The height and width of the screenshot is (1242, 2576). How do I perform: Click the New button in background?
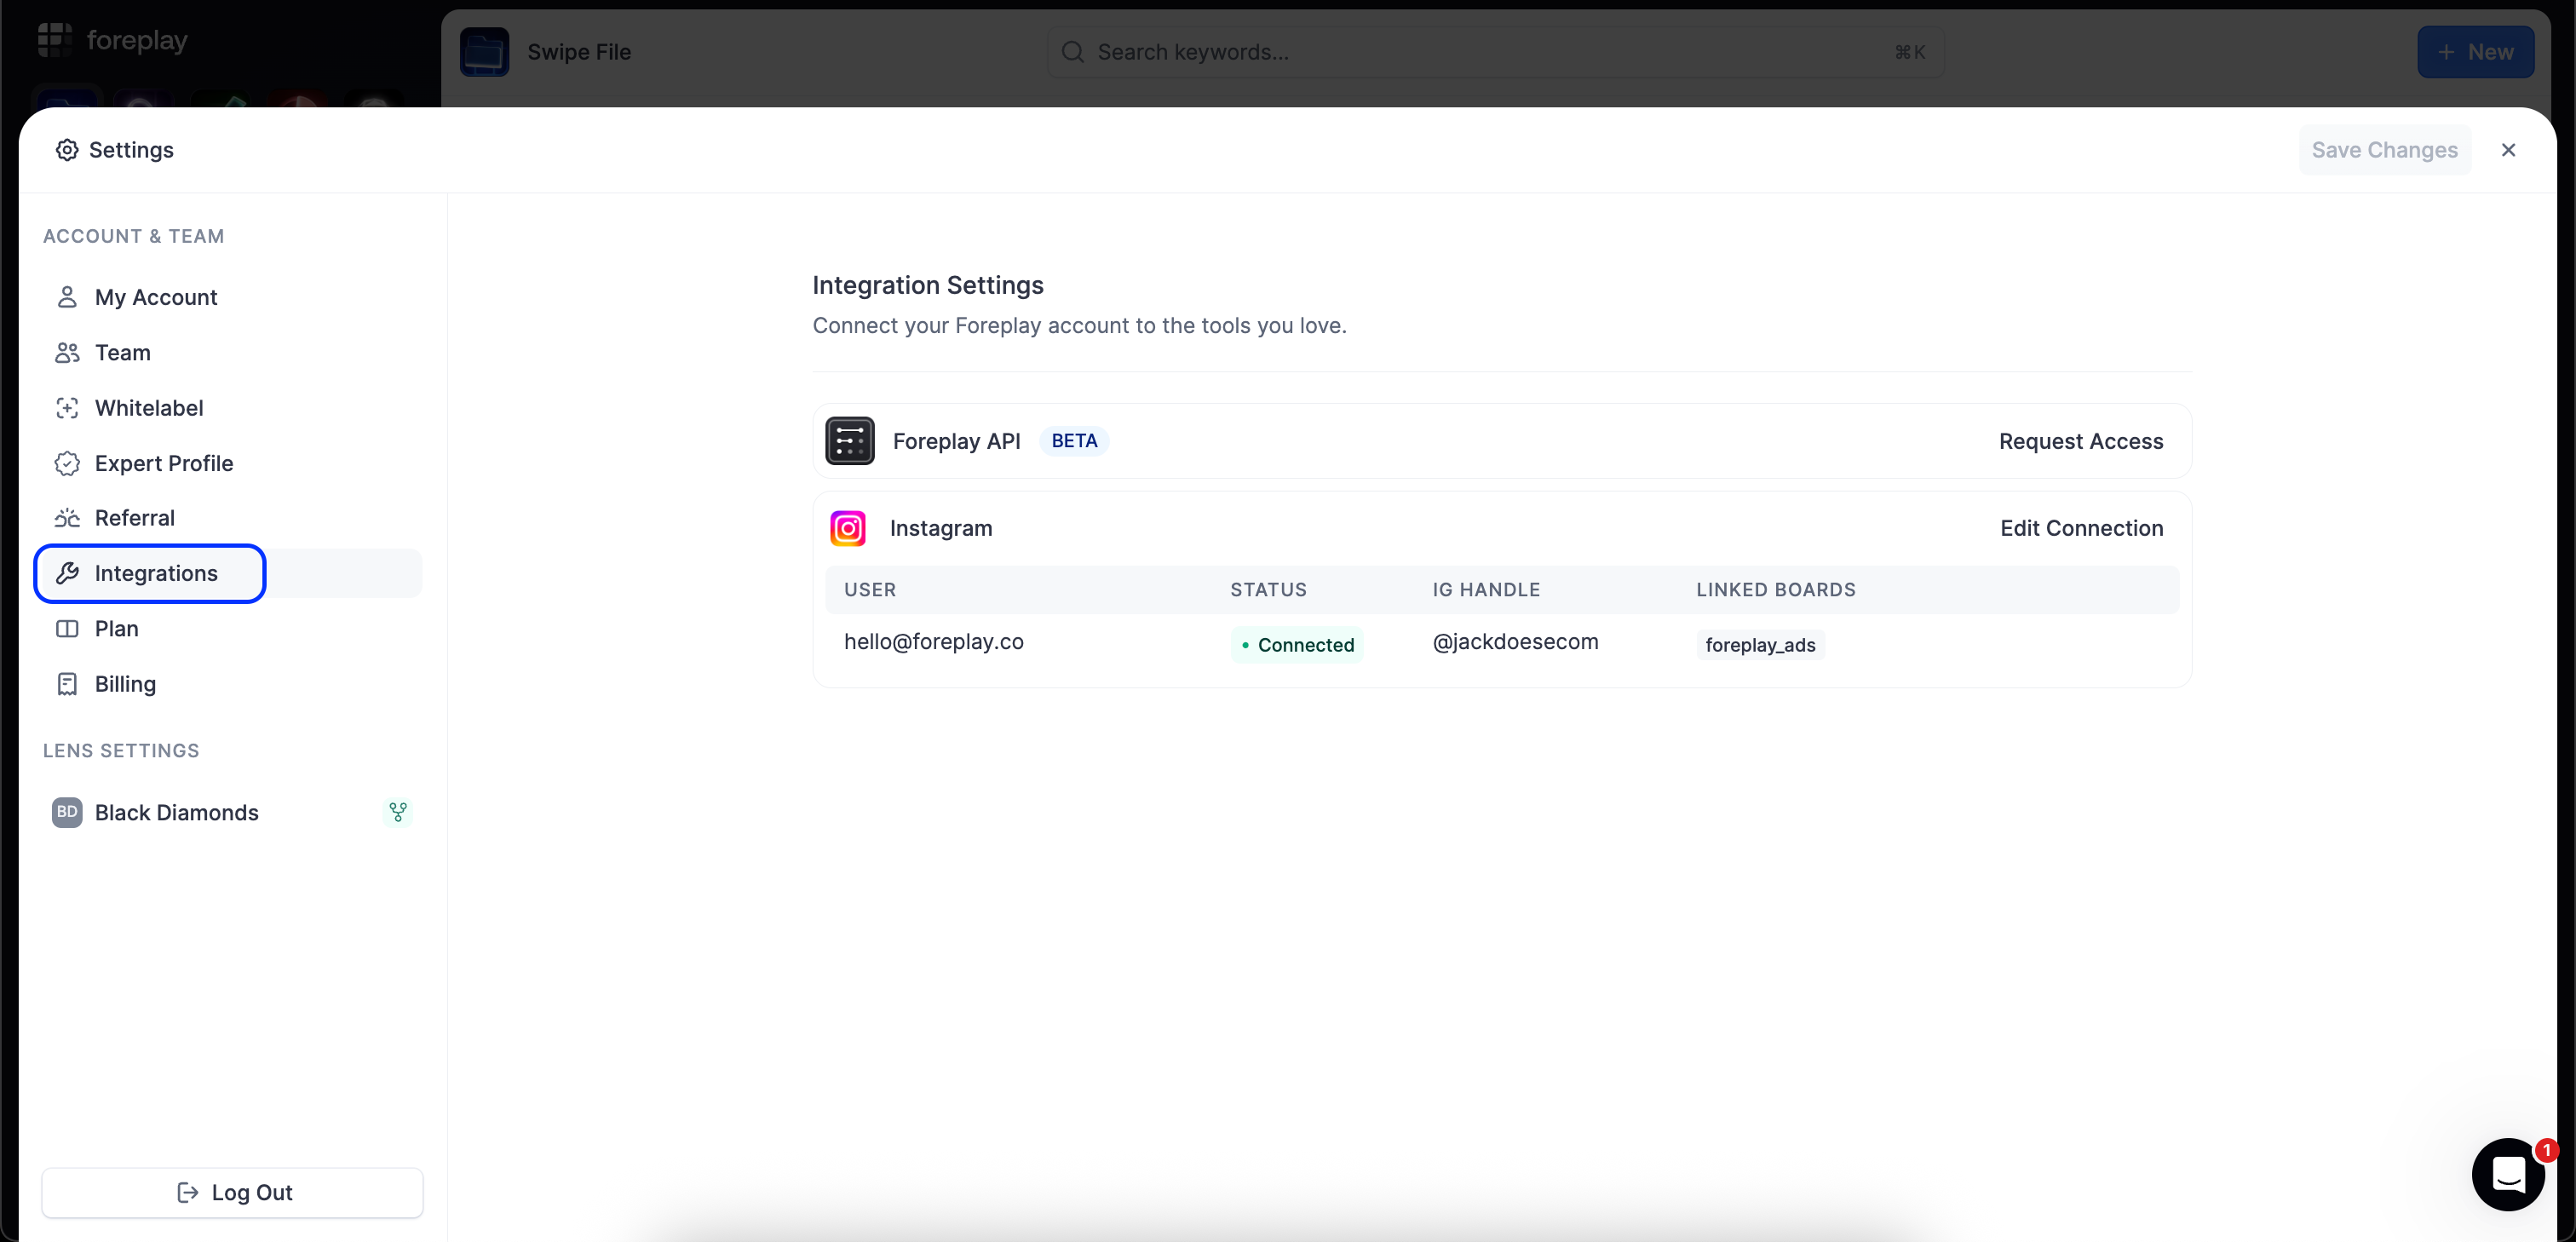[x=2475, y=52]
